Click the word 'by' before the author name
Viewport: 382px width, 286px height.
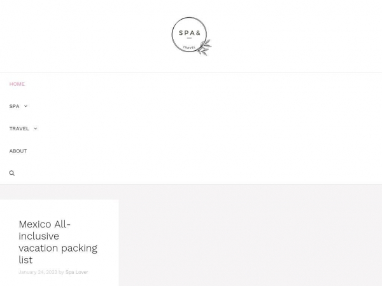pos(61,272)
